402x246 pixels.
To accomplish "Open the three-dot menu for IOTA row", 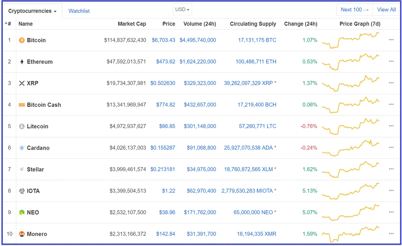I will pos(391,190).
